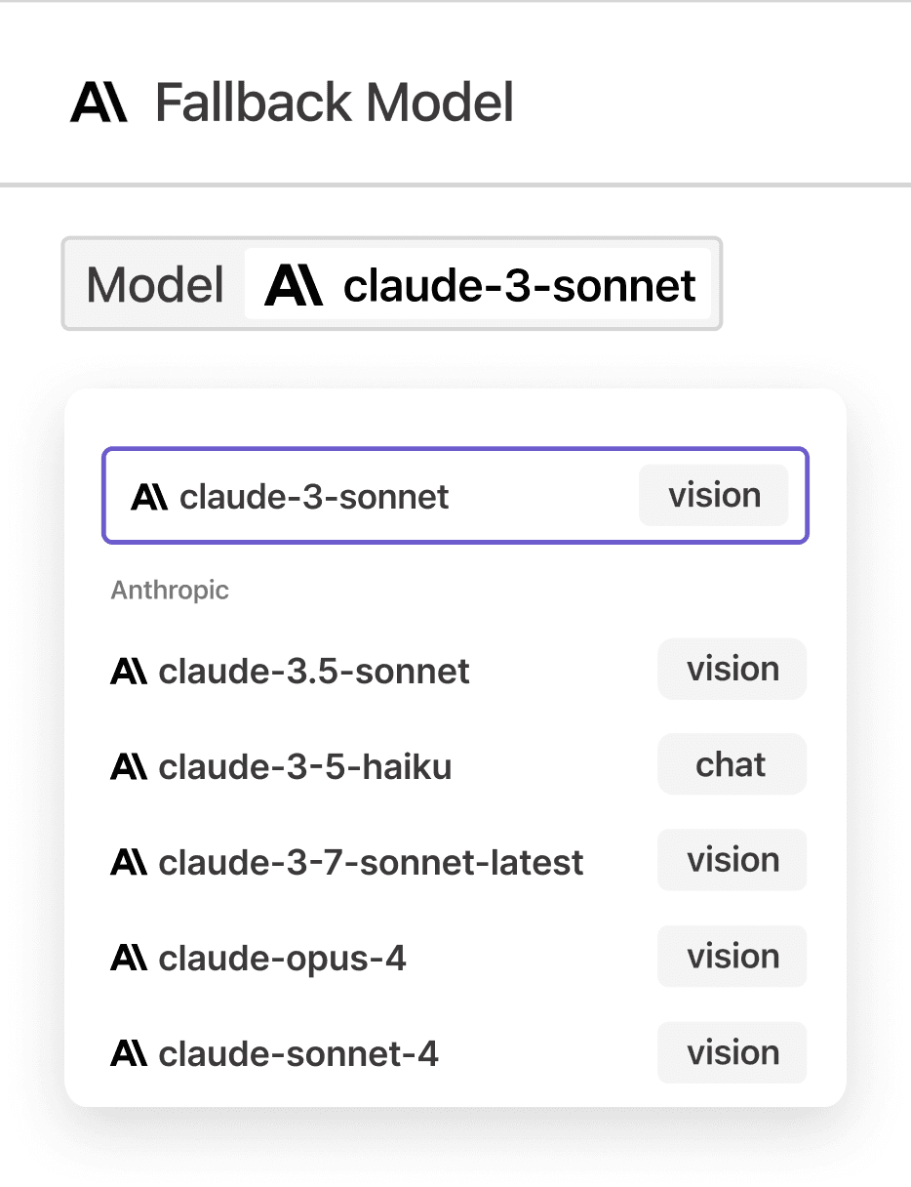Click the Anthropic icon in the Model selector

tap(294, 285)
